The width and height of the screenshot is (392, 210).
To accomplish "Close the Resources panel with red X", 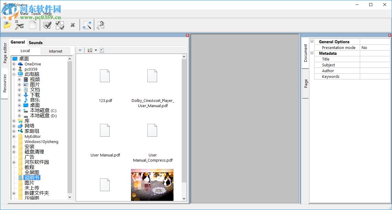I will pyautogui.click(x=187, y=35).
